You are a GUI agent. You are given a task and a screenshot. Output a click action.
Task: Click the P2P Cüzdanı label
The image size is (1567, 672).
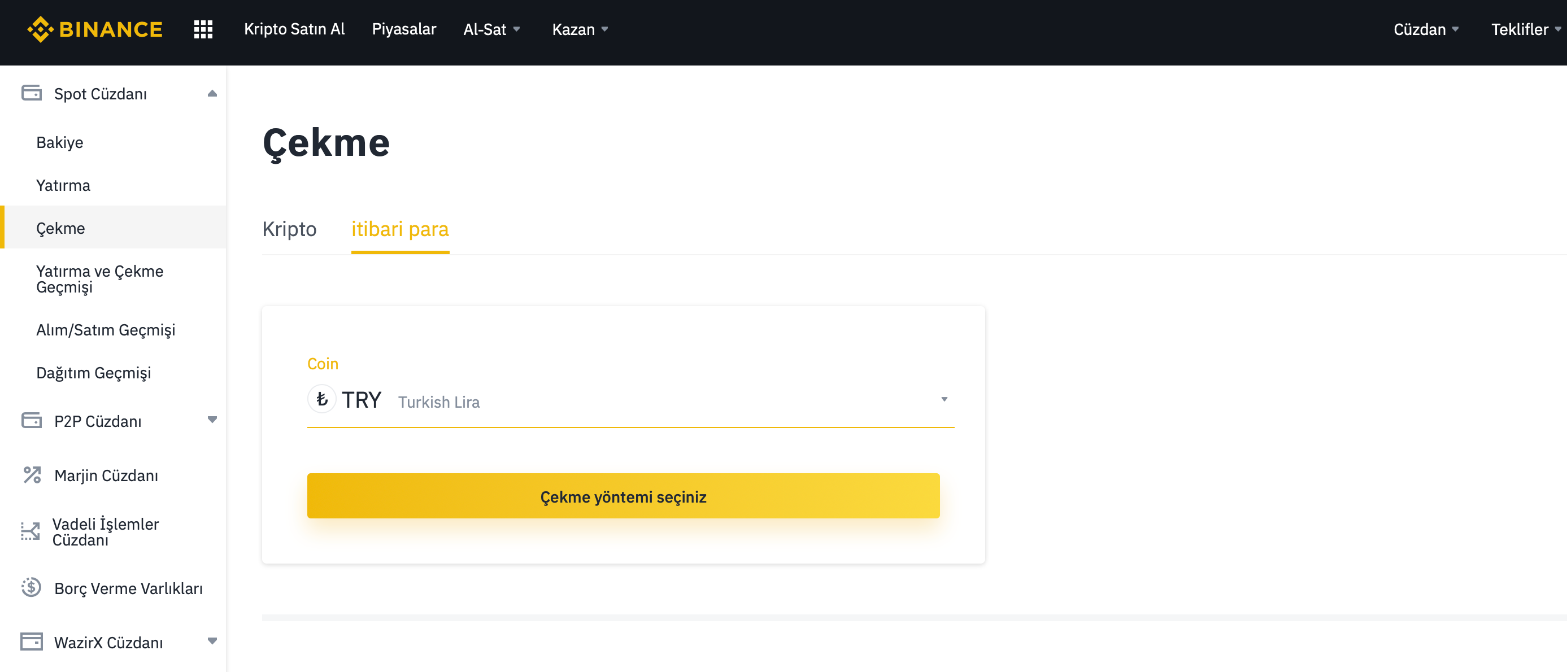click(98, 421)
